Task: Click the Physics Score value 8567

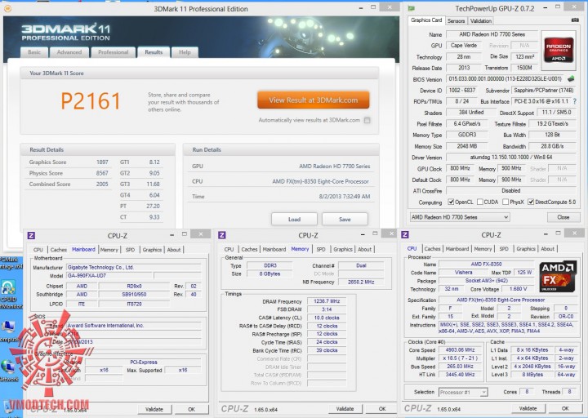Action: (x=102, y=173)
